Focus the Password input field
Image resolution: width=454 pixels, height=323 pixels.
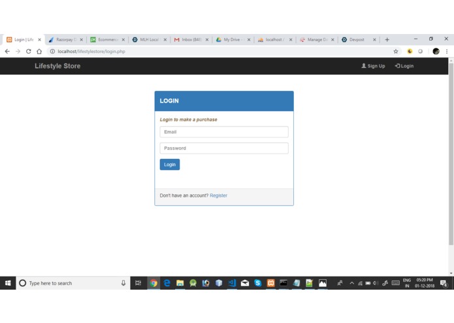tap(224, 148)
